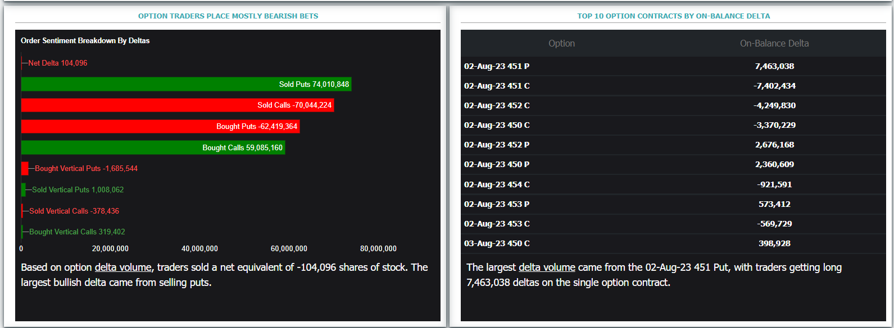This screenshot has width=894, height=328.
Task: Click the Sold Vertical Puts small green bar
Action: 24,190
